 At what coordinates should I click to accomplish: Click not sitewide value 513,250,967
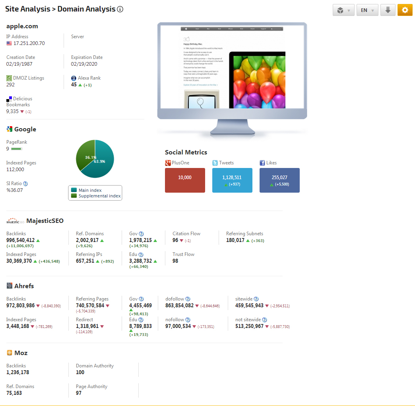coord(249,326)
